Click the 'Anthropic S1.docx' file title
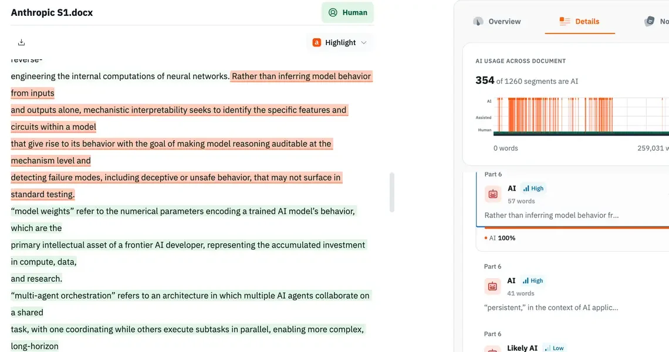This screenshot has width=669, height=352. point(52,13)
